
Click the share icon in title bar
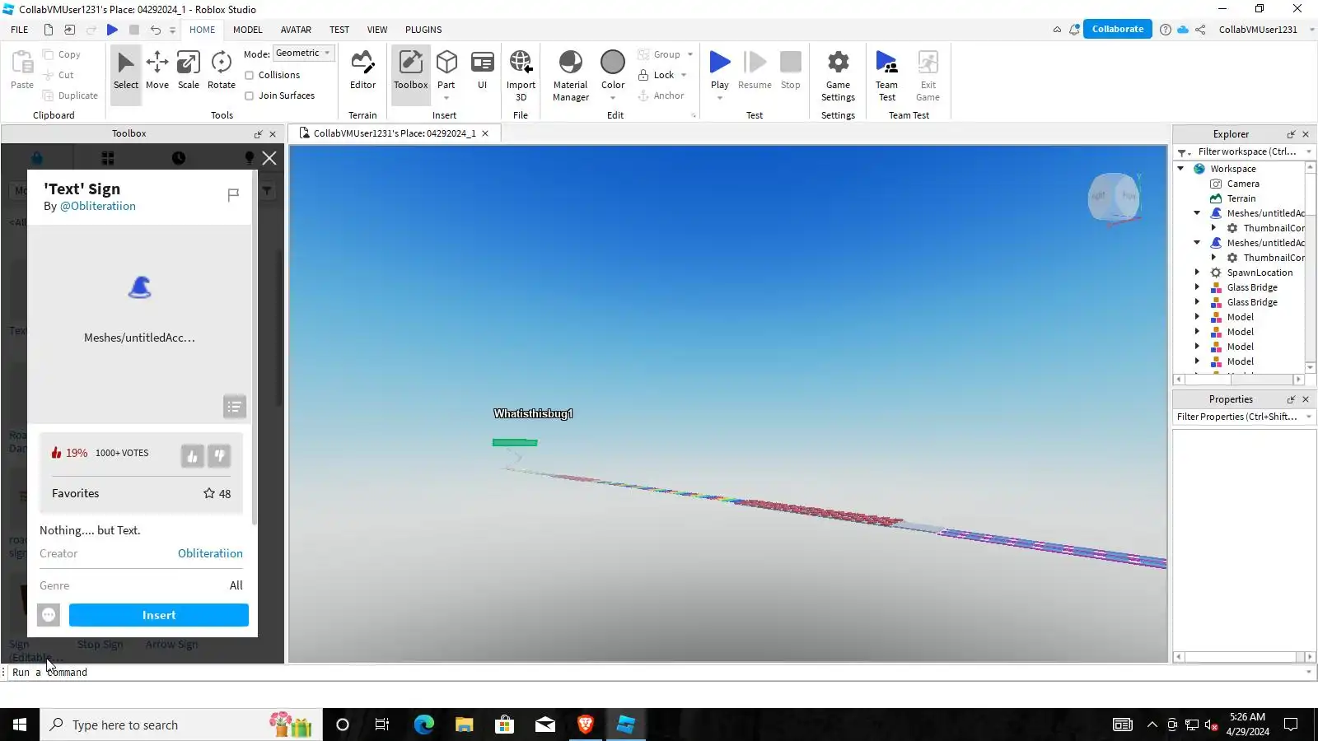pos(1200,30)
